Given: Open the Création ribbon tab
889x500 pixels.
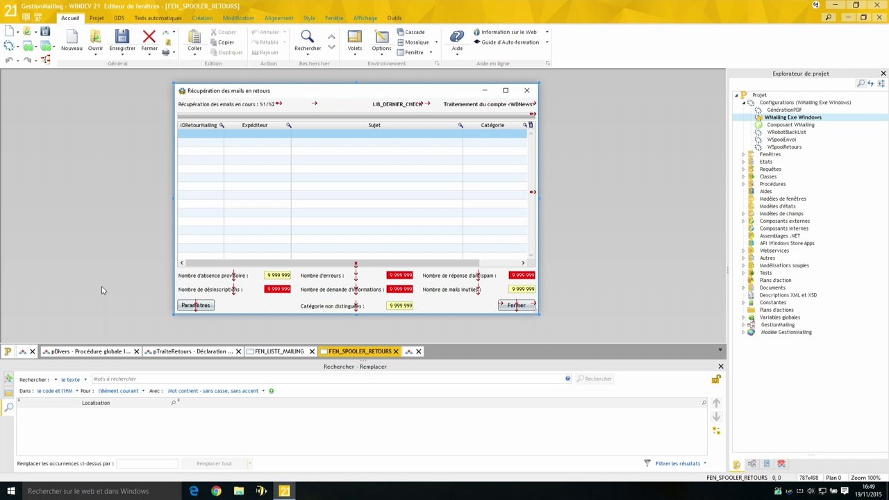Looking at the screenshot, I should [202, 18].
